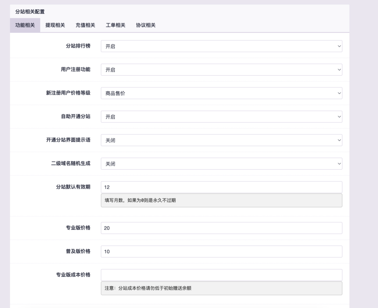Viewport: 378px width, 308px height.
Task: Open the 二级域名随机生成 dropdown
Action: point(221,164)
